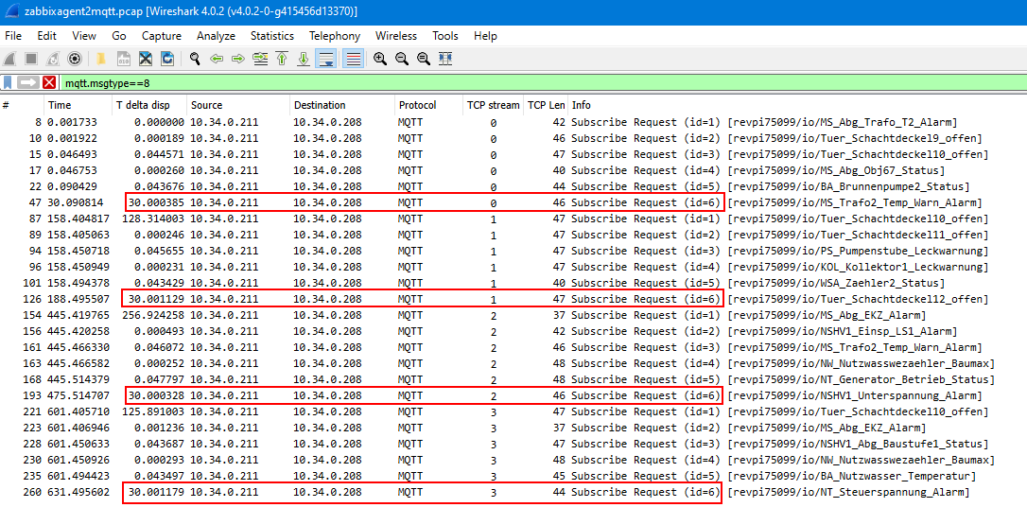The height and width of the screenshot is (525, 1027).
Task: Open the Analyze menu
Action: 216,36
